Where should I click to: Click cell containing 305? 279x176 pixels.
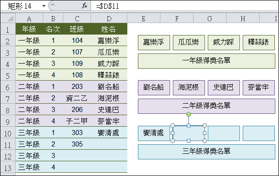(x=77, y=144)
